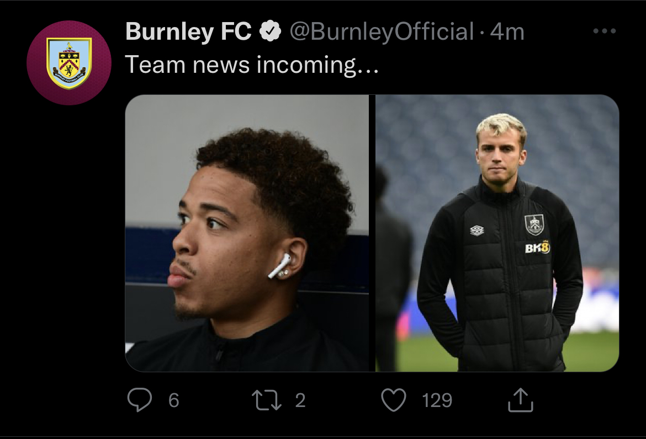Click the Burnley FC display name
This screenshot has width=646, height=439.
pos(188,33)
